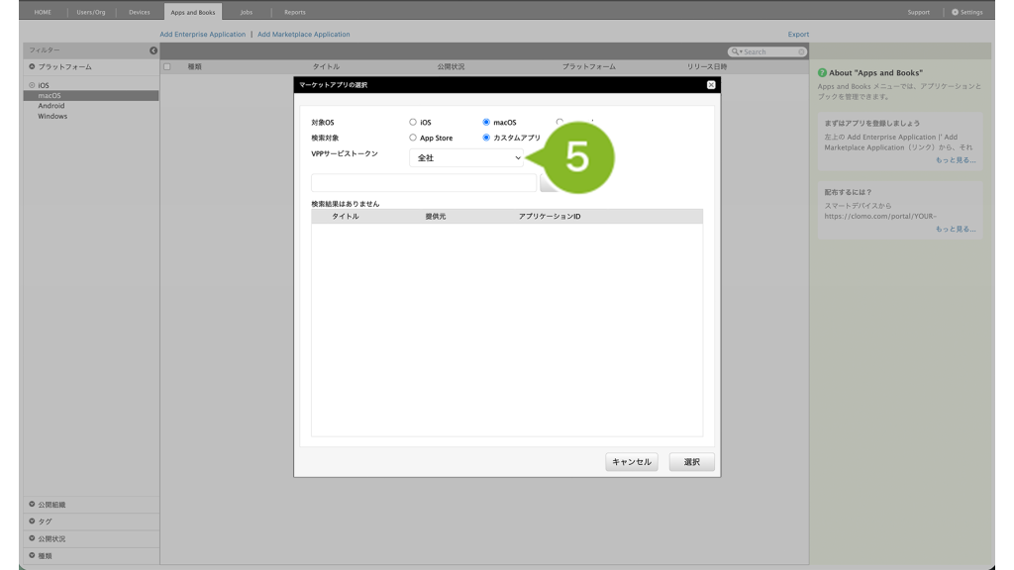The image size is (1014, 570).
Task: Click the タイトル column header in dialog
Action: coord(346,217)
